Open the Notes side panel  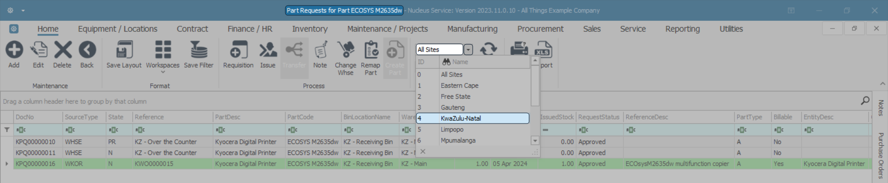click(x=881, y=108)
